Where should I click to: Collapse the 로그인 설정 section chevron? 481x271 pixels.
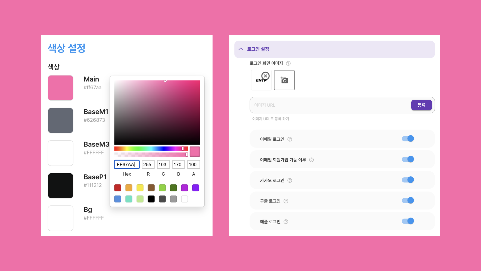tap(241, 49)
